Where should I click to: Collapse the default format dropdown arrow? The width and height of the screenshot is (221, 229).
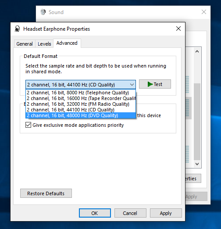click(x=132, y=85)
